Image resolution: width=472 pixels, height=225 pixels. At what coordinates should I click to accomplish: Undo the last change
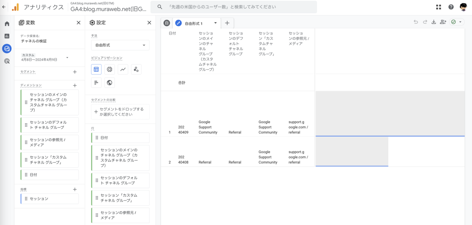(416, 22)
